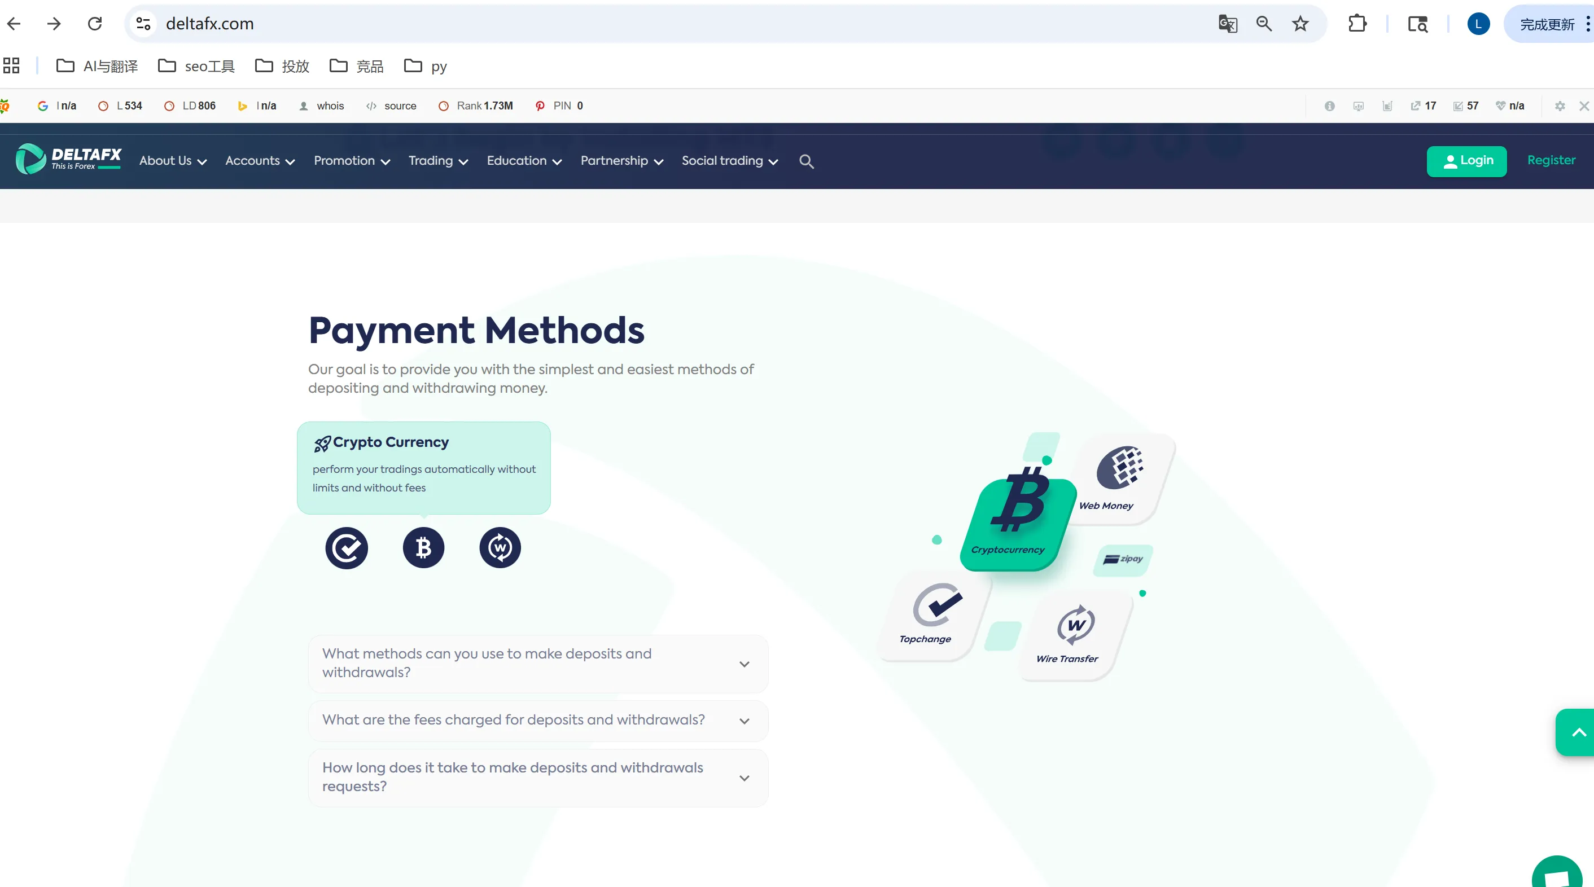Bookmark this page with the star icon
The width and height of the screenshot is (1594, 887).
click(1300, 24)
